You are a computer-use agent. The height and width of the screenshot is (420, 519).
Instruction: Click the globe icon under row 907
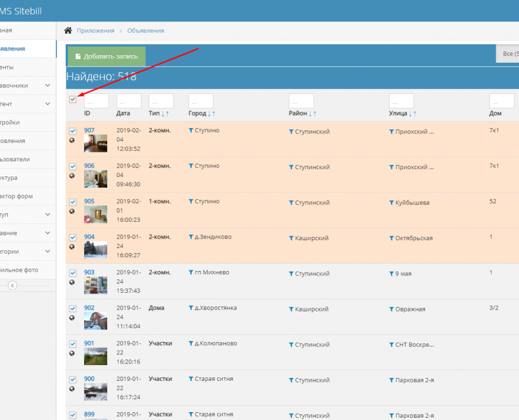click(x=72, y=141)
